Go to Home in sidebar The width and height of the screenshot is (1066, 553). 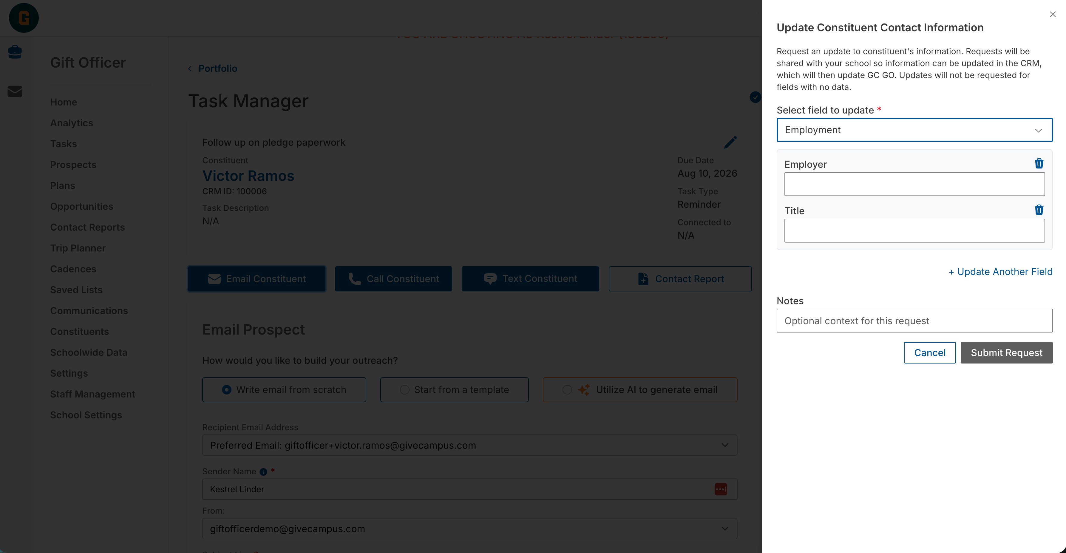(63, 102)
